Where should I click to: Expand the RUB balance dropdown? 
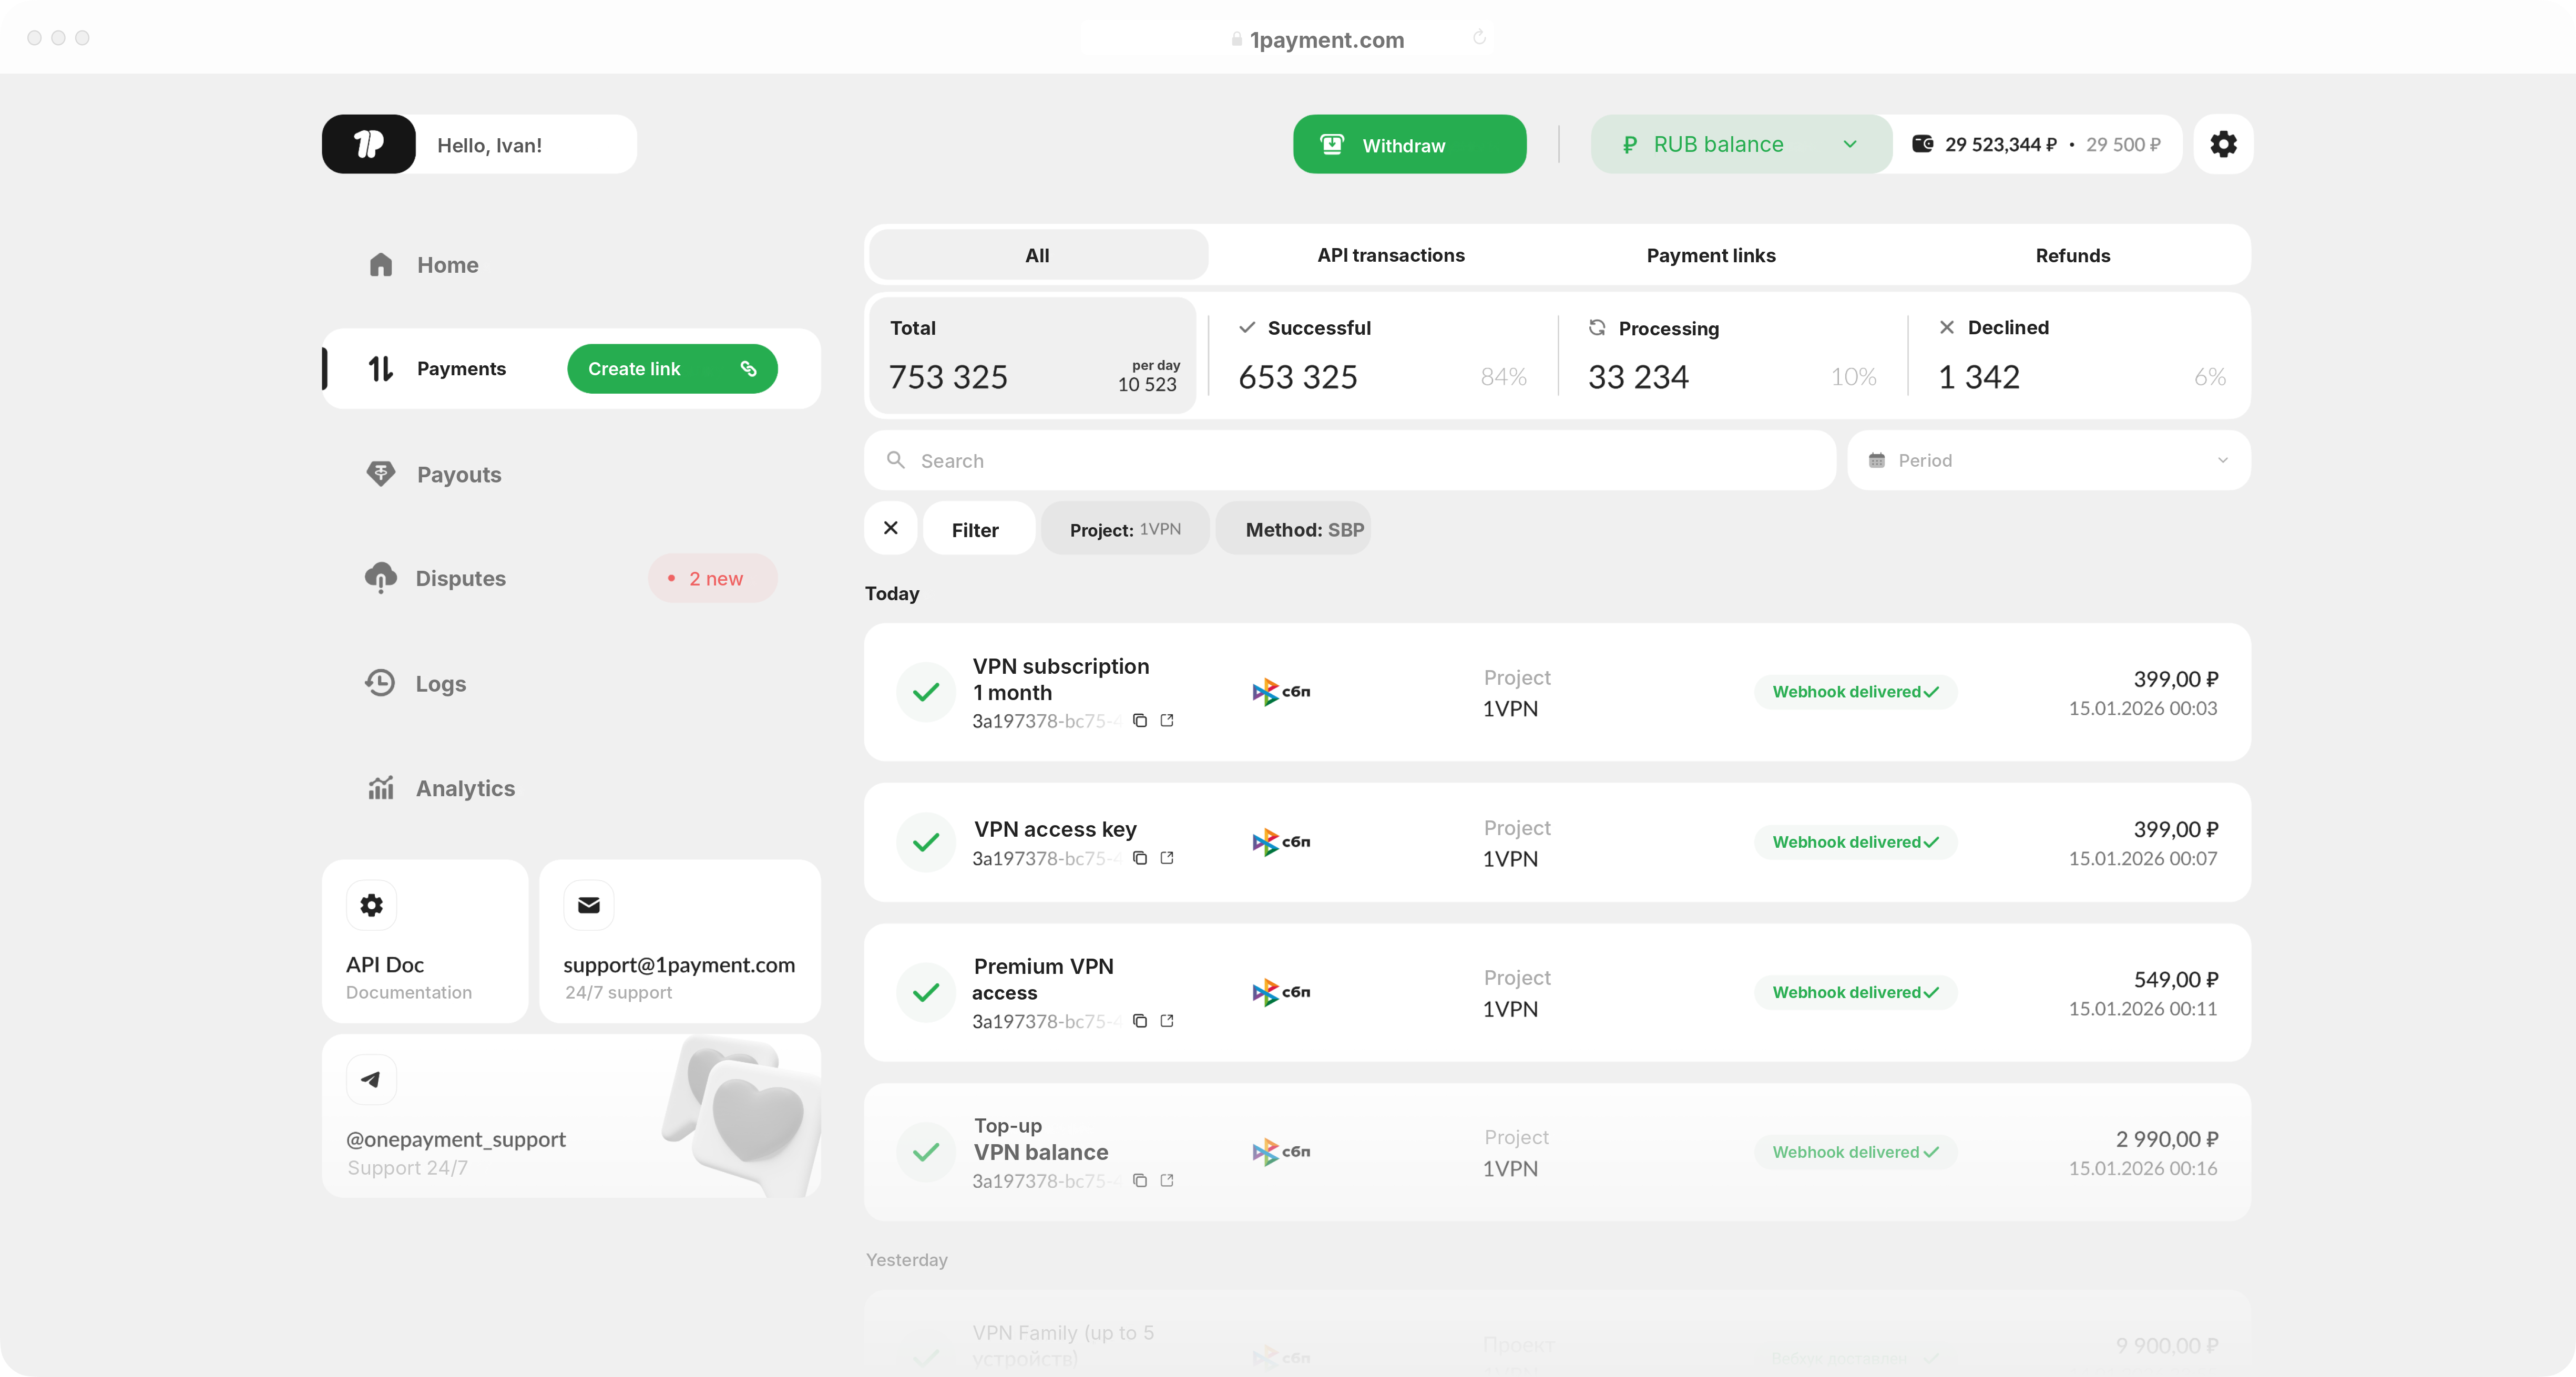point(1741,144)
